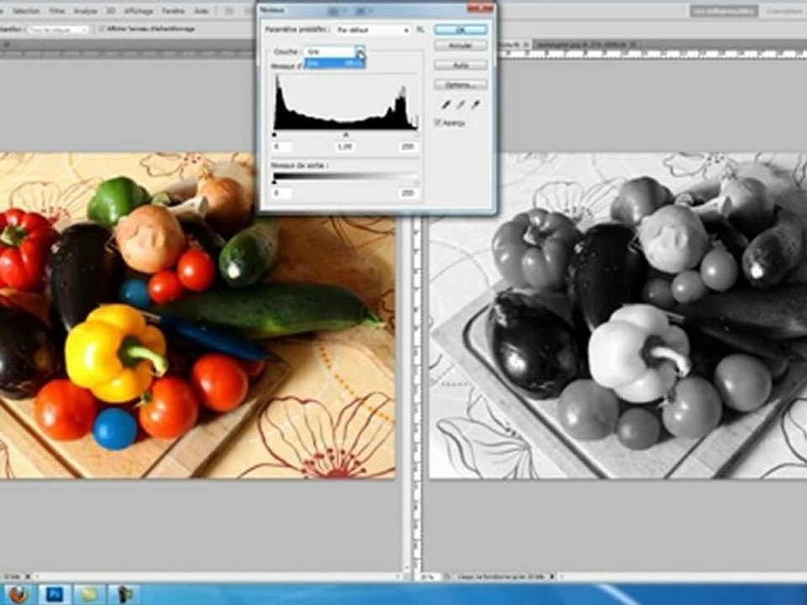This screenshot has height=605, width=807.
Task: Click the Photoshop icon in the taskbar
Action: [x=55, y=594]
